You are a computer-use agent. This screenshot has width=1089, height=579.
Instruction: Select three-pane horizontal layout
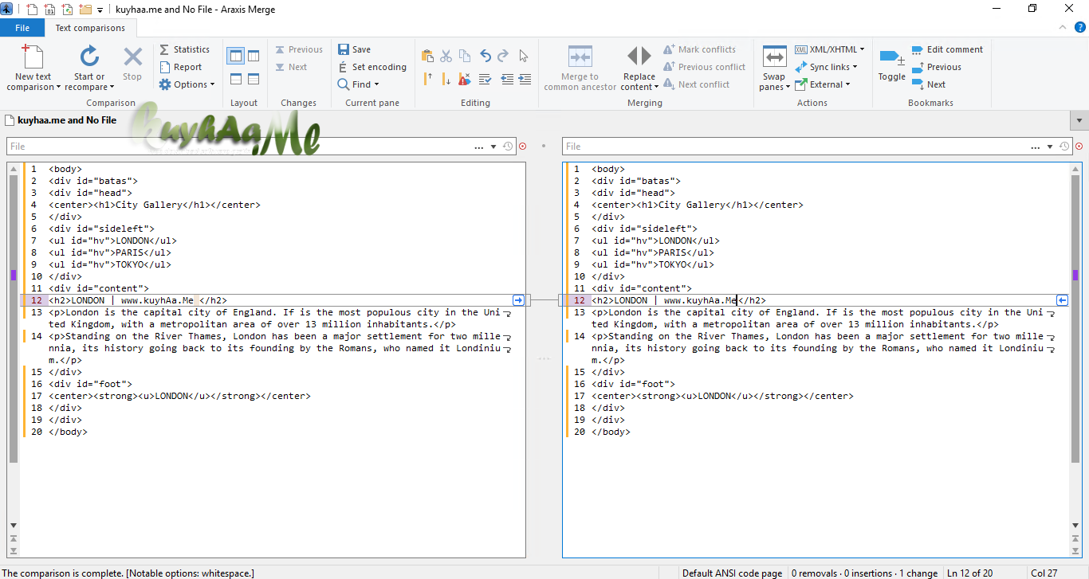point(254,79)
